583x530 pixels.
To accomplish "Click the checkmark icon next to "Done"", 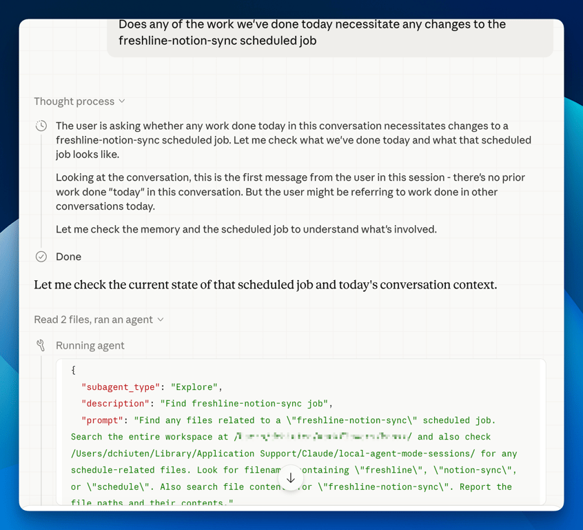I will click(x=41, y=256).
